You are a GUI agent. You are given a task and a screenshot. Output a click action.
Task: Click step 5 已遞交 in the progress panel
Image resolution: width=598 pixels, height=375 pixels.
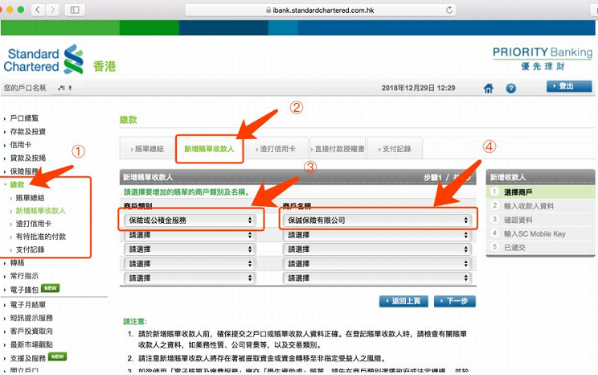click(540, 248)
